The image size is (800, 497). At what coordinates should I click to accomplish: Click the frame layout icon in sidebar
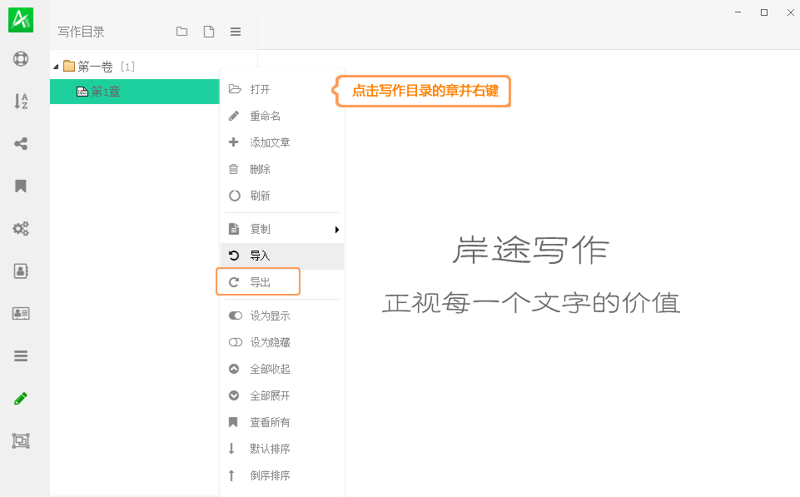(21, 440)
